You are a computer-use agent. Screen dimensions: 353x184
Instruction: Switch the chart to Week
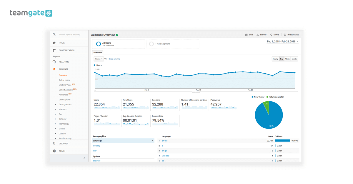287,59
